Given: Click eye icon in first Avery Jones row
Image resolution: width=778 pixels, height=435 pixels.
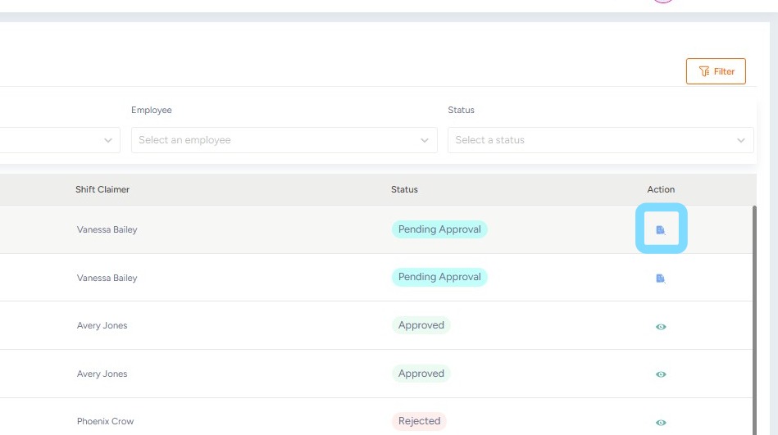Looking at the screenshot, I should click(x=661, y=326).
